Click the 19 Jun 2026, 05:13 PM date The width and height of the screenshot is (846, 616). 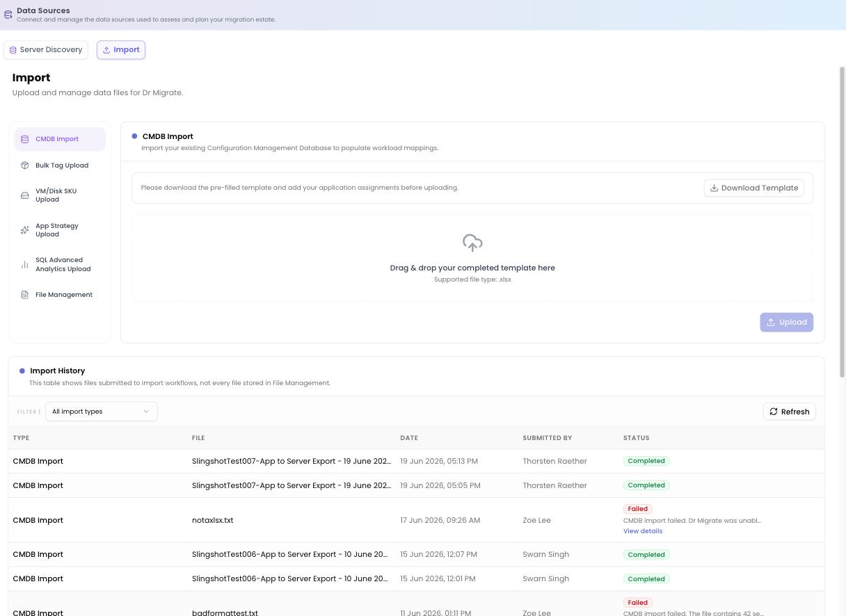tap(439, 461)
